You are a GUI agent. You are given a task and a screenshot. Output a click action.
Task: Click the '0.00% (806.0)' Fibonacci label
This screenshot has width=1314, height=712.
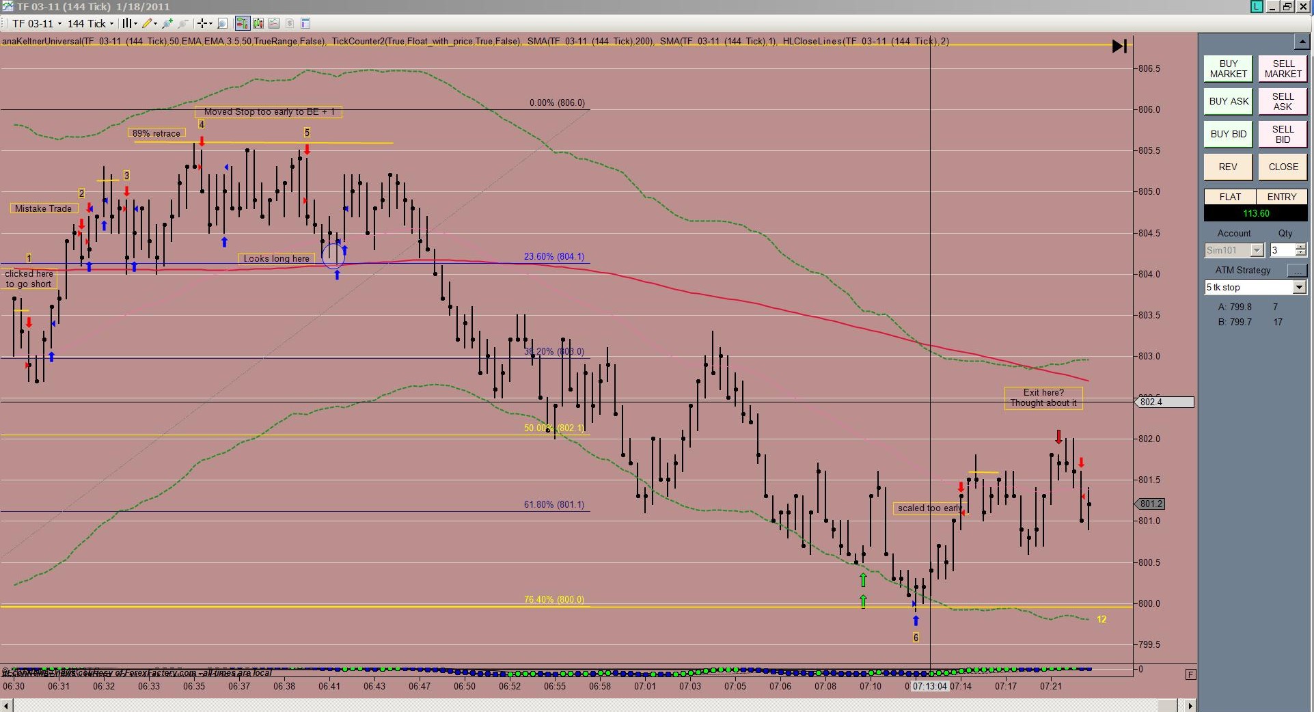557,102
